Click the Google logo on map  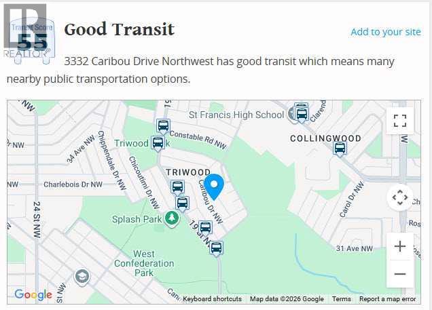33,294
